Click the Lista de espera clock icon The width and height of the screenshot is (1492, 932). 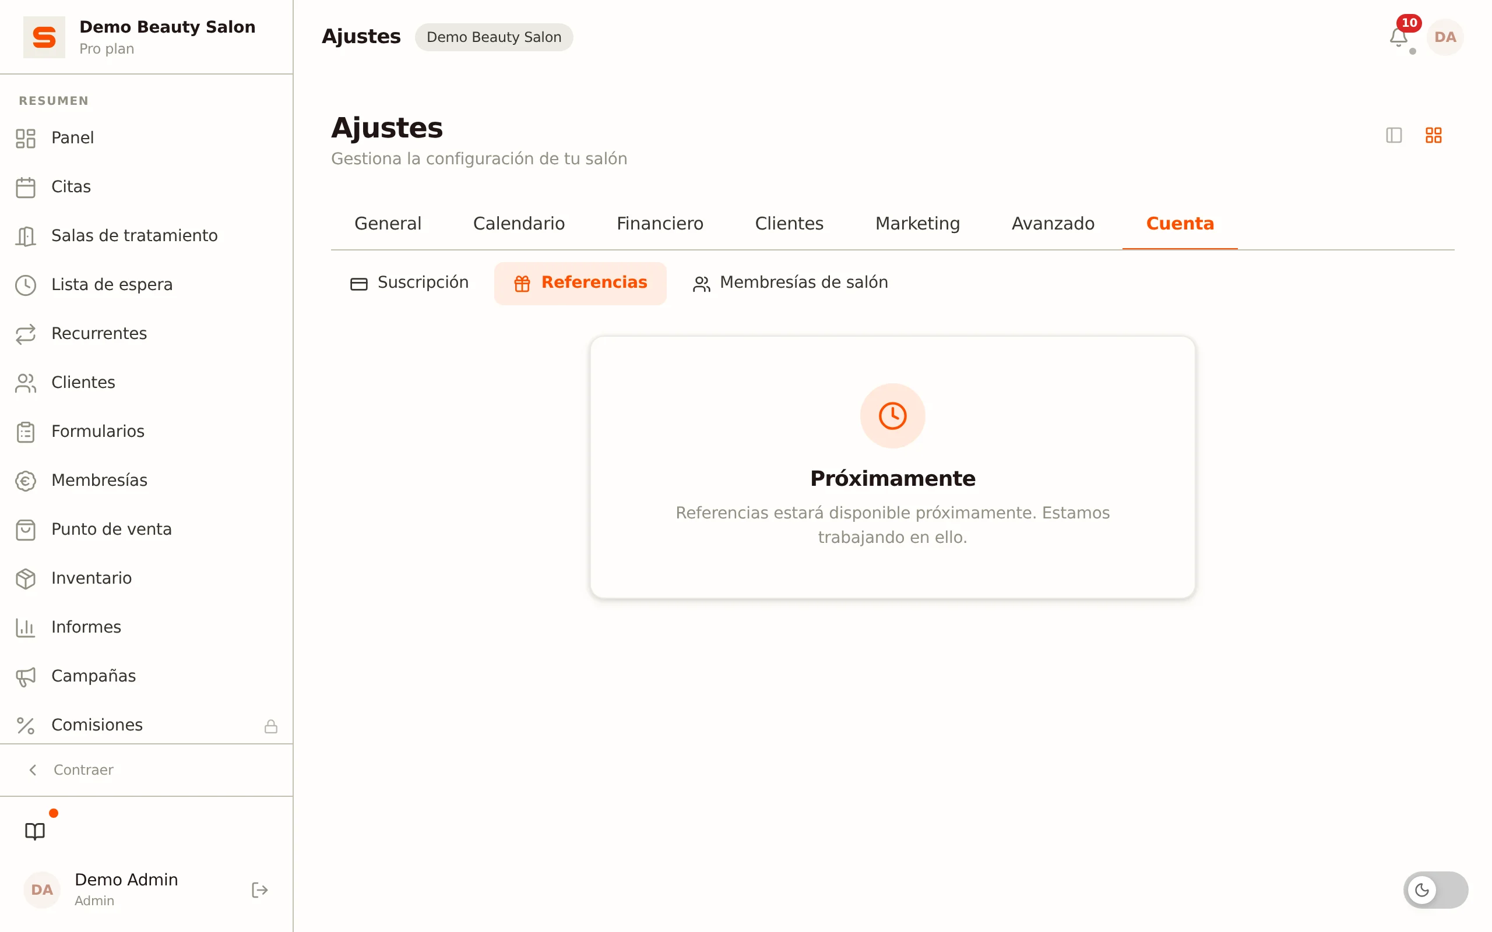point(25,285)
